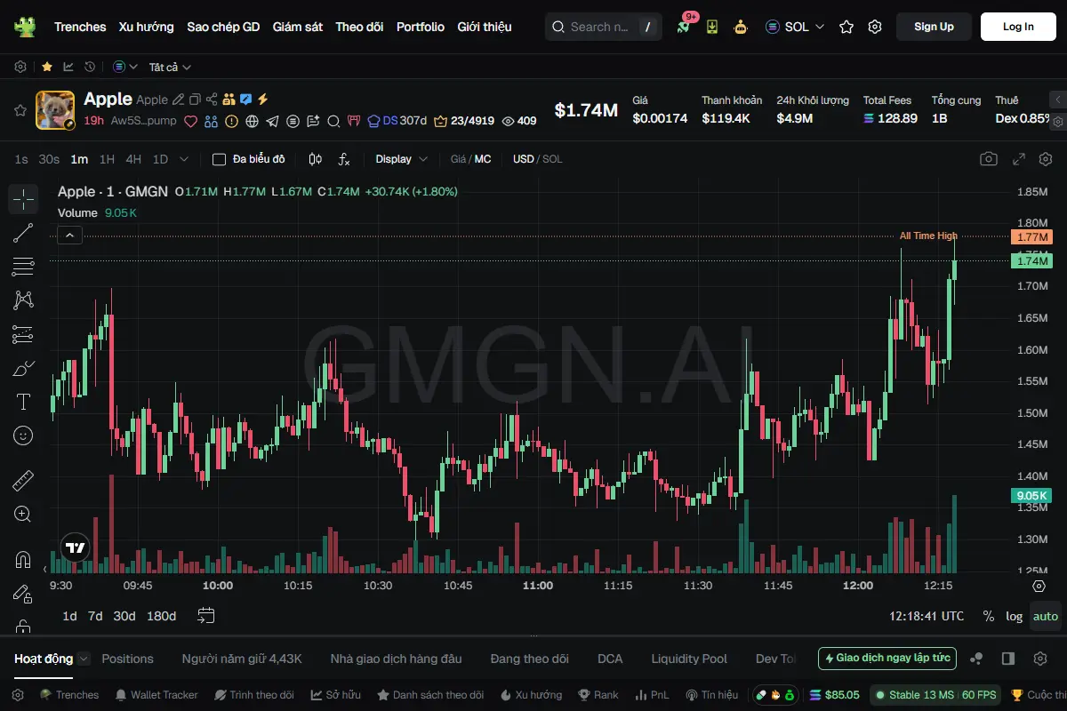Open the Người nắm giữ 4,43K tab
1067x711 pixels.
click(242, 659)
